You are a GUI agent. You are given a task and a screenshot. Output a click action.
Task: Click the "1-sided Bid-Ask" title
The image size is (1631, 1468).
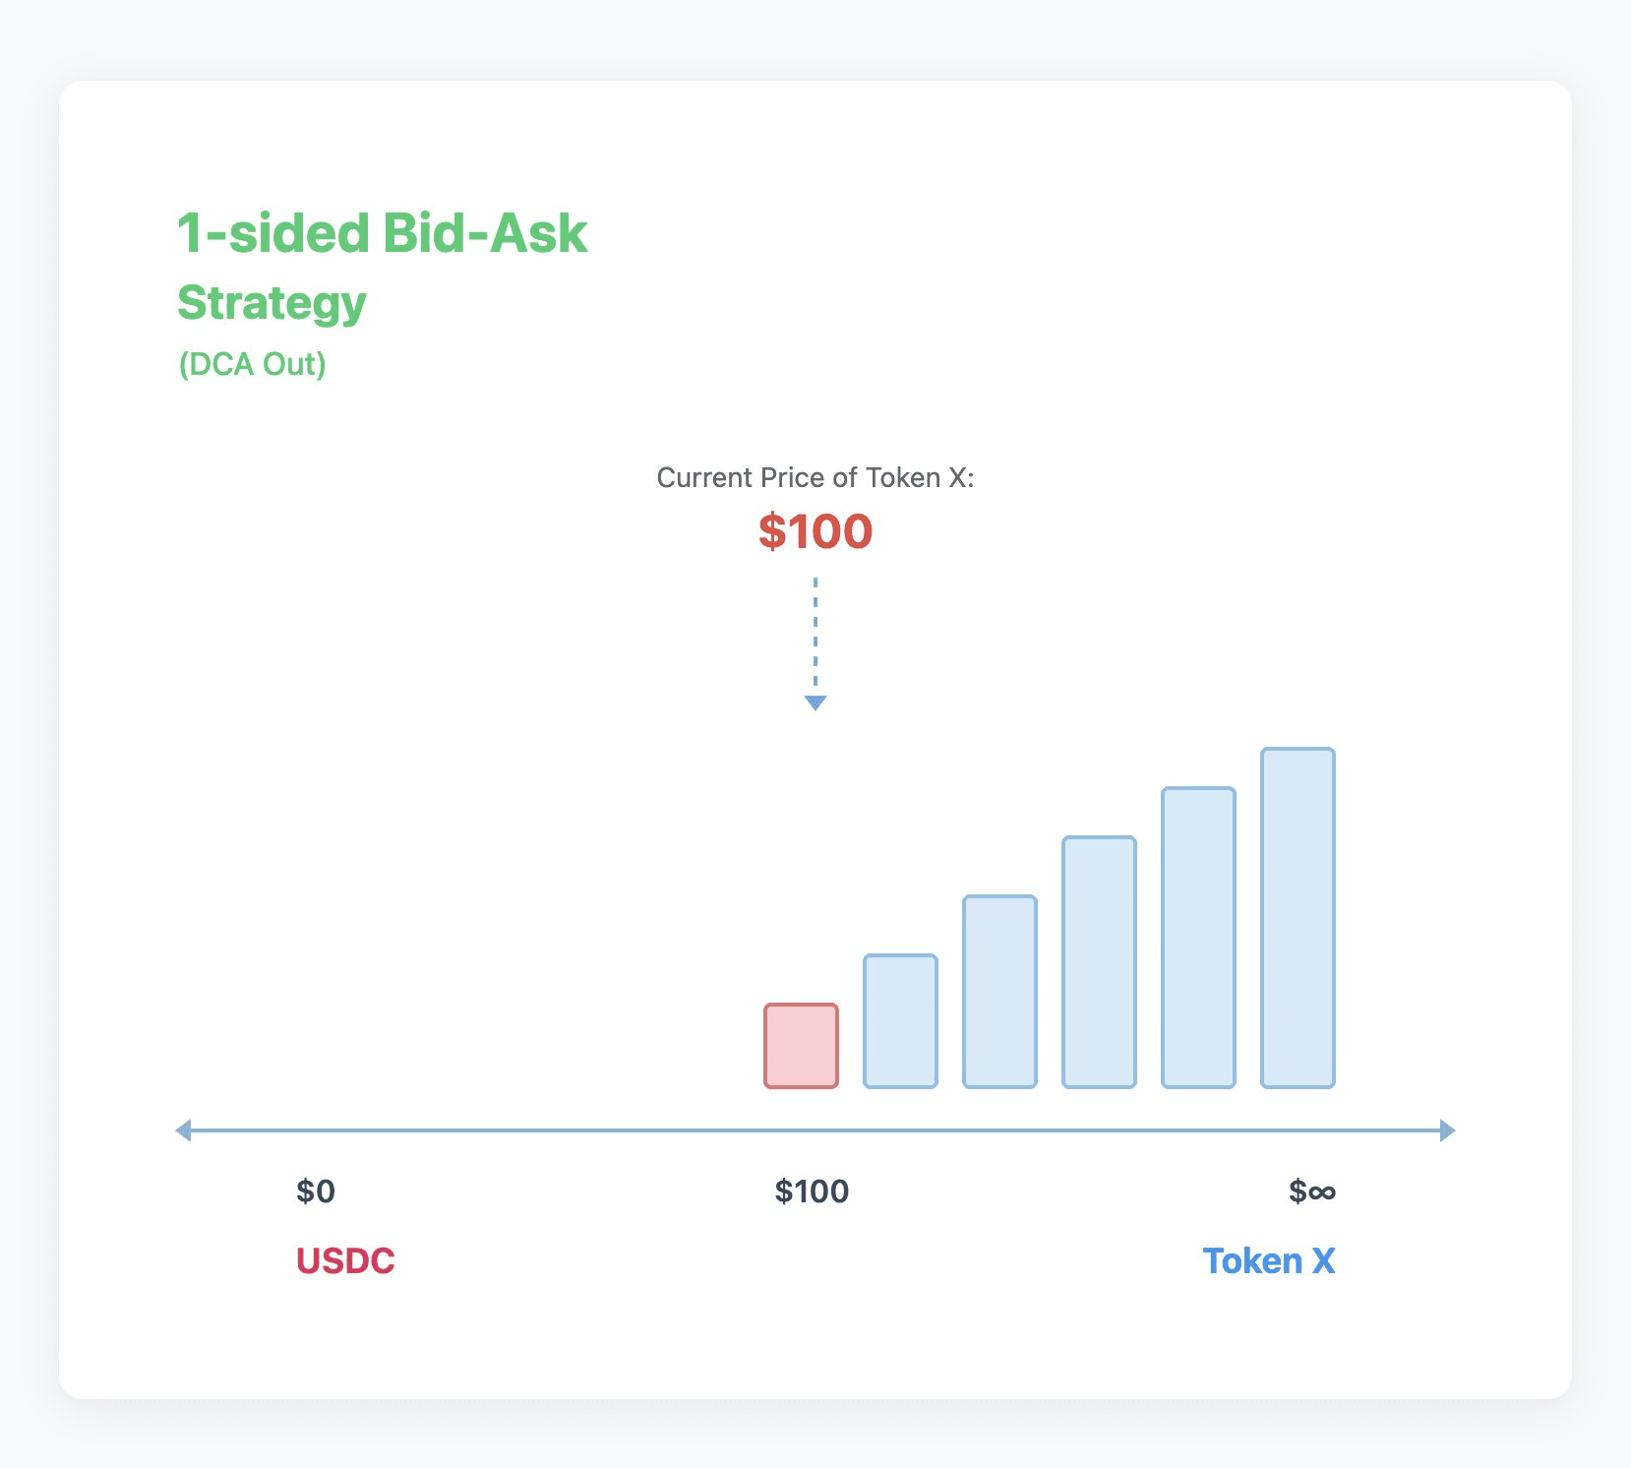[x=382, y=233]
